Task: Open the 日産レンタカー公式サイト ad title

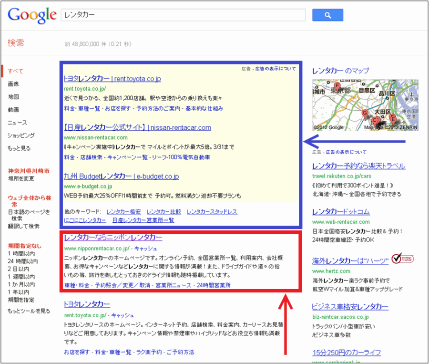Action: (137, 127)
